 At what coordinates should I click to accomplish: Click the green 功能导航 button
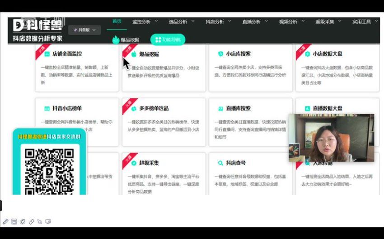pos(168,40)
